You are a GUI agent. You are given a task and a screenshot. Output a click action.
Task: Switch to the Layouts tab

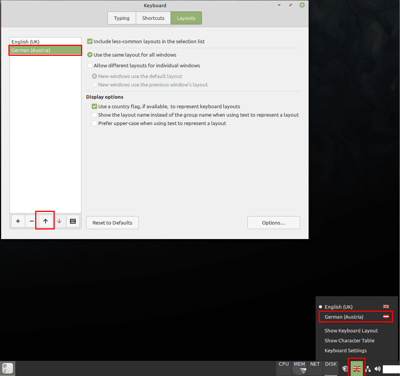[x=186, y=18]
